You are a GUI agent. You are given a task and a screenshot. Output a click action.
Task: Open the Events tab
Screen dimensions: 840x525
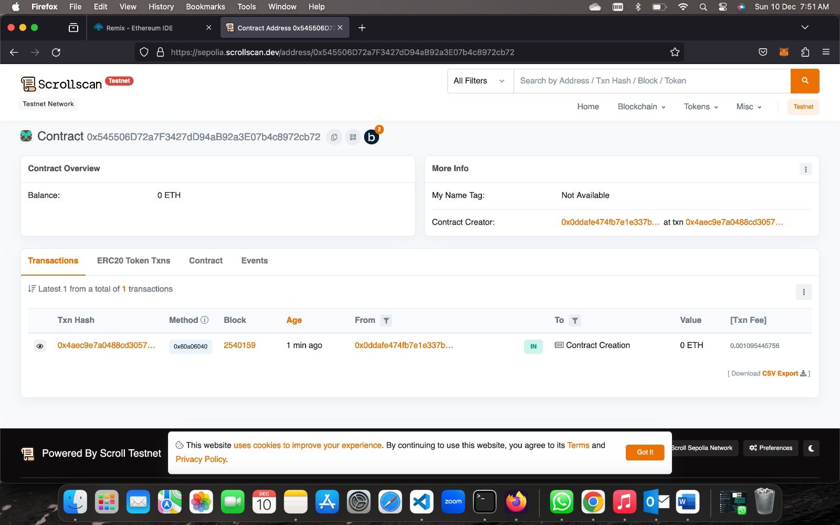coord(255,261)
